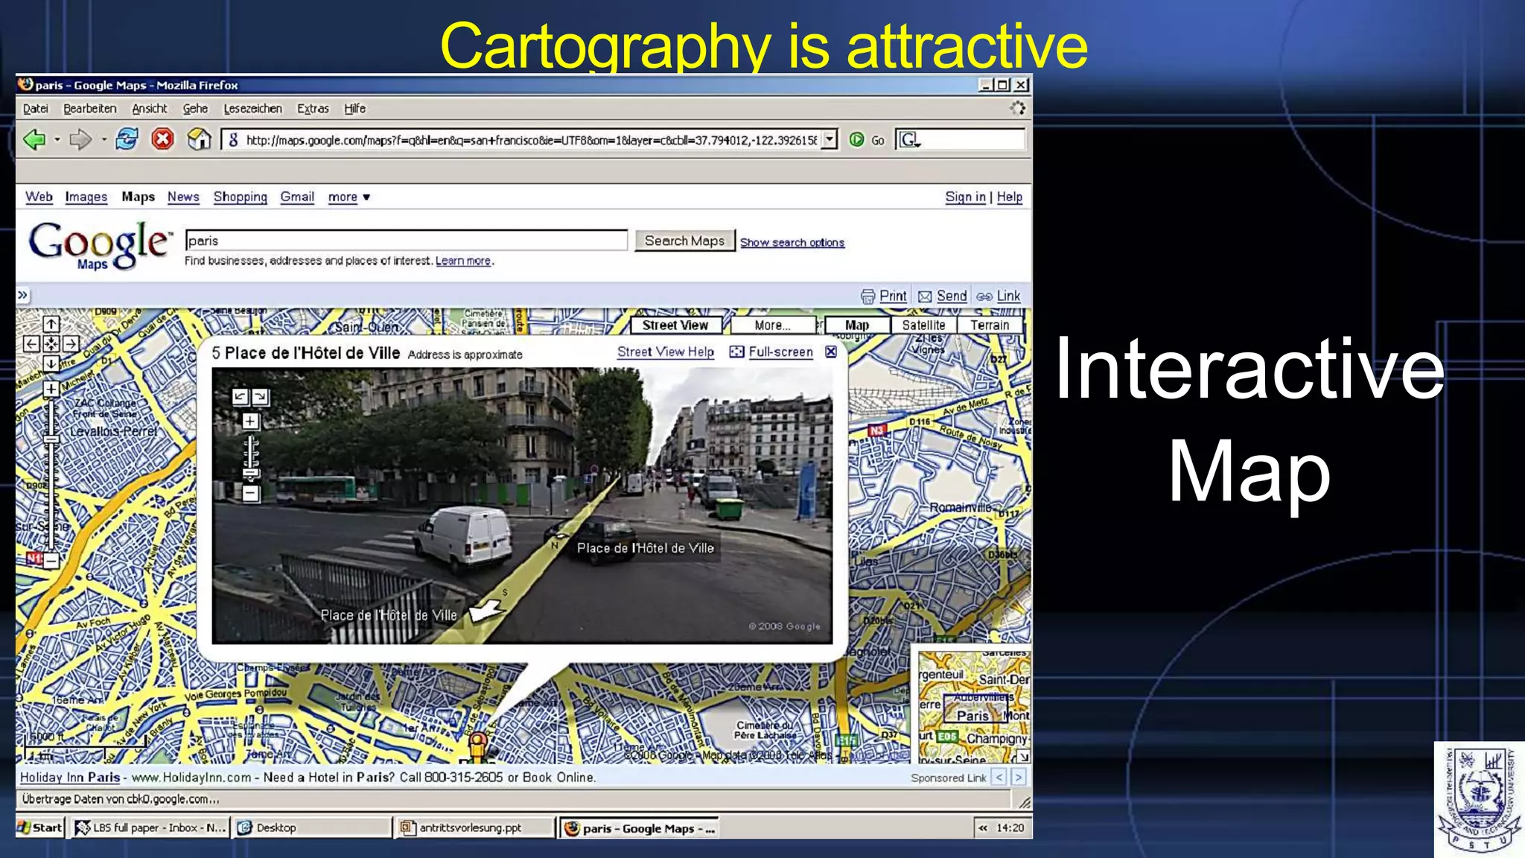
Task: Open the Back button history dropdown arrow
Action: point(57,139)
